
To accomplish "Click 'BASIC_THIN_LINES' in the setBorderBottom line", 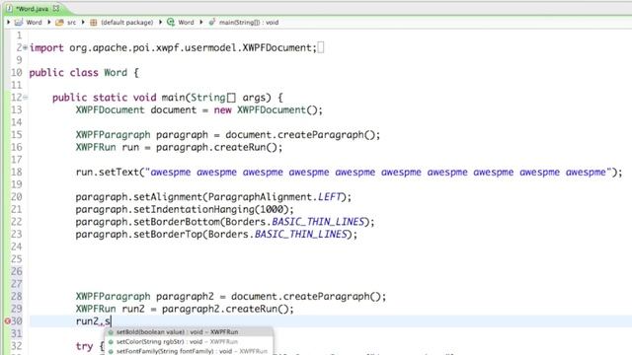I will click(318, 222).
